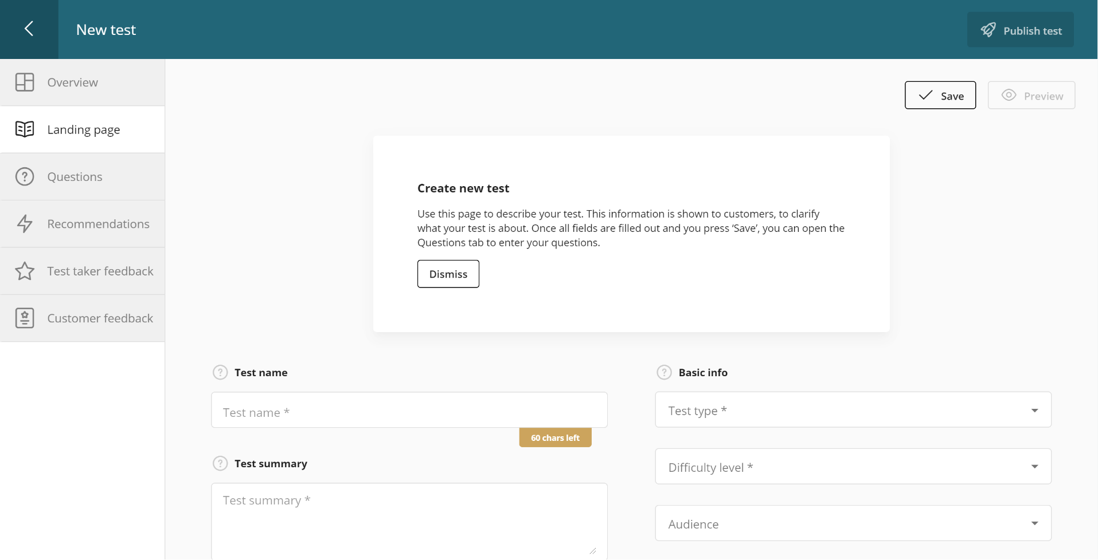1098x560 pixels.
Task: Dismiss the Create new test notice
Action: (x=448, y=274)
